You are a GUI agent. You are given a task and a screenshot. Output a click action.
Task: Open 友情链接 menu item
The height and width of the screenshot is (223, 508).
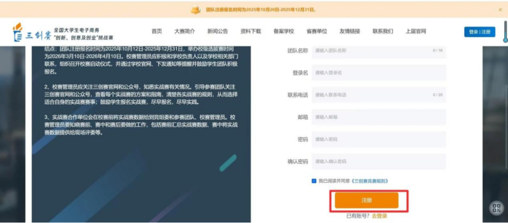[x=349, y=31]
